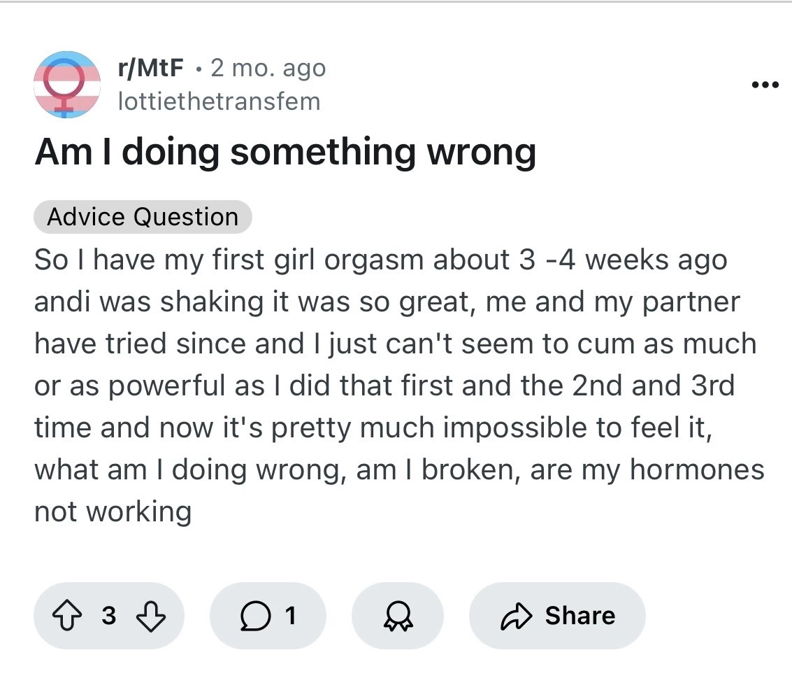Click the word "hormones" in the post
Viewport: 792px width, 690px height.
pos(696,469)
